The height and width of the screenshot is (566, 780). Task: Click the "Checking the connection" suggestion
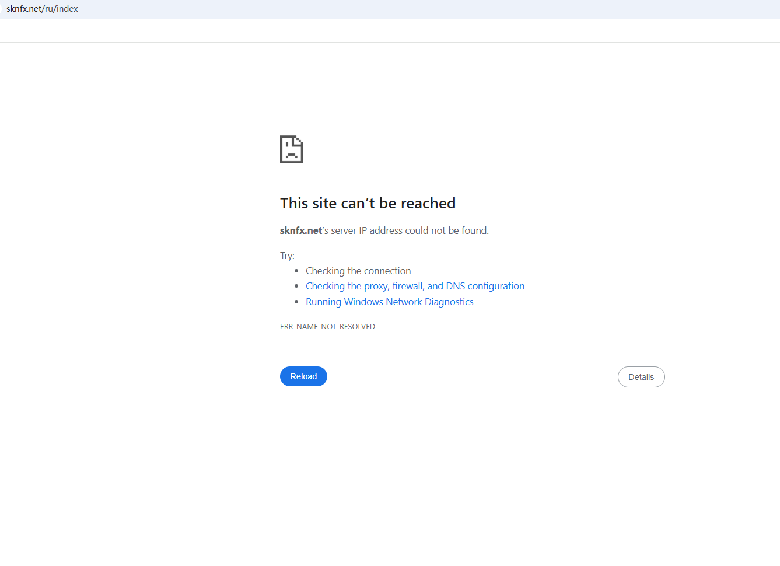tap(358, 271)
